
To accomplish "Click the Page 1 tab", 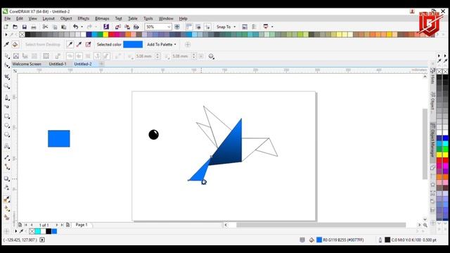I will (x=82, y=225).
